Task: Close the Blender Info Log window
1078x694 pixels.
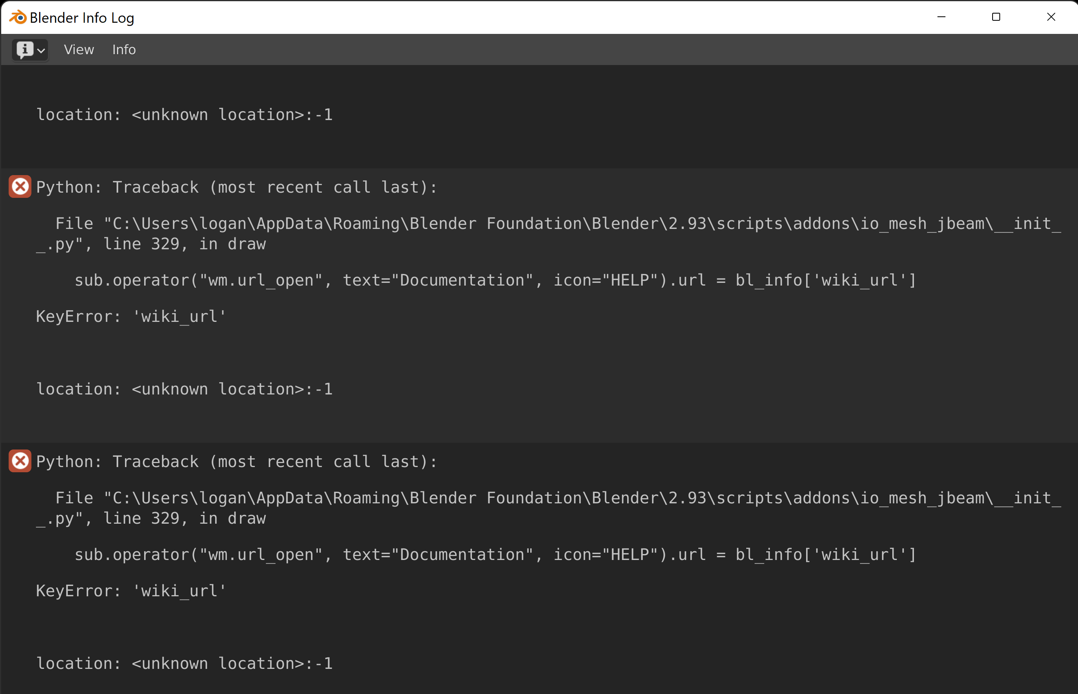Action: [x=1051, y=17]
